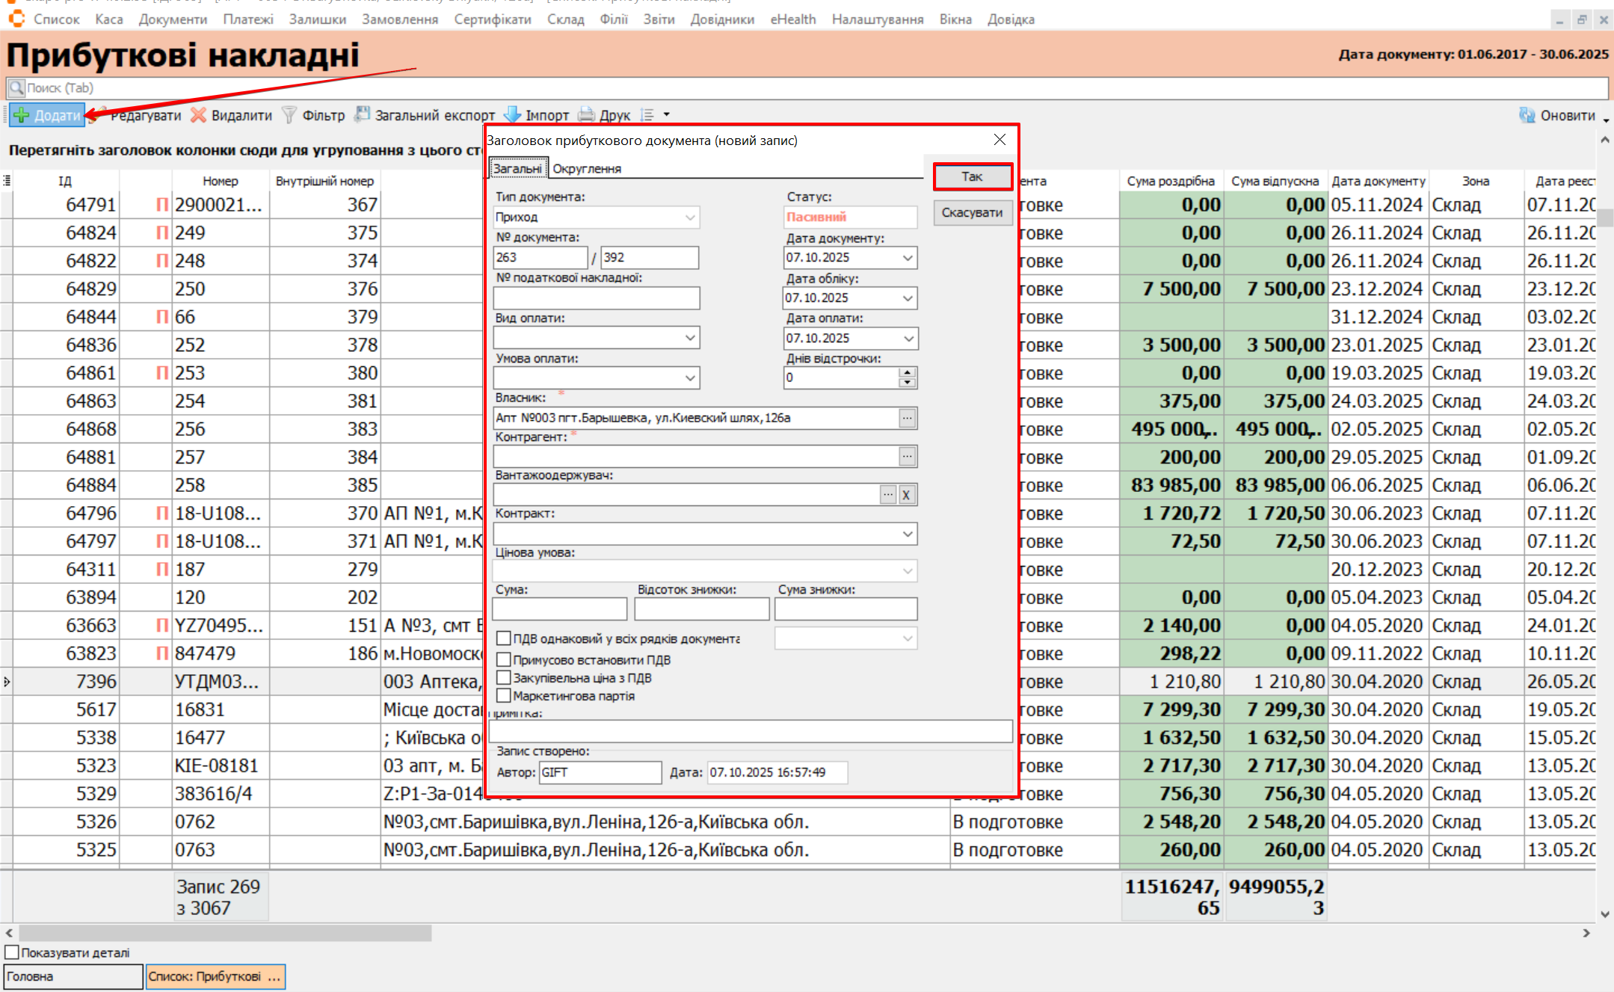Toggle Маркетингова партія checkbox
This screenshot has width=1614, height=992.
coord(504,695)
